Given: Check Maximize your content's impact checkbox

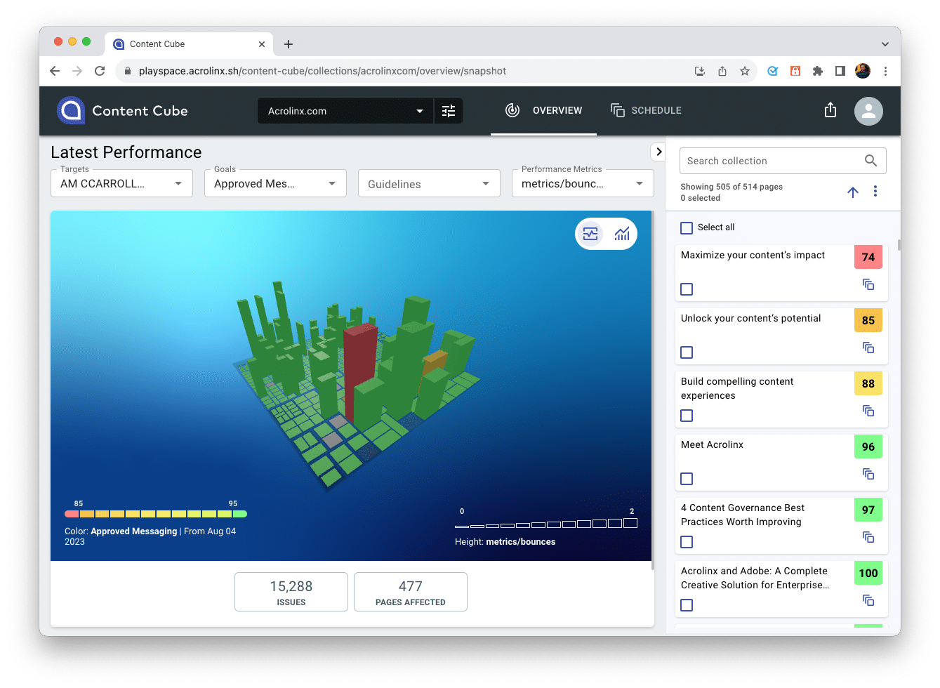Looking at the screenshot, I should coord(687,289).
